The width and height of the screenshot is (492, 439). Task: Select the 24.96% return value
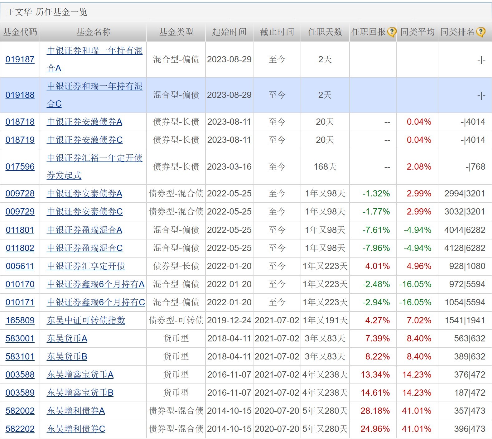[375, 429]
